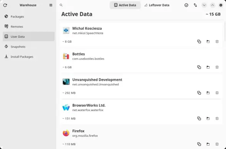
Task: Toggle selection mode with checkmark circle icon
Action: (x=186, y=5)
